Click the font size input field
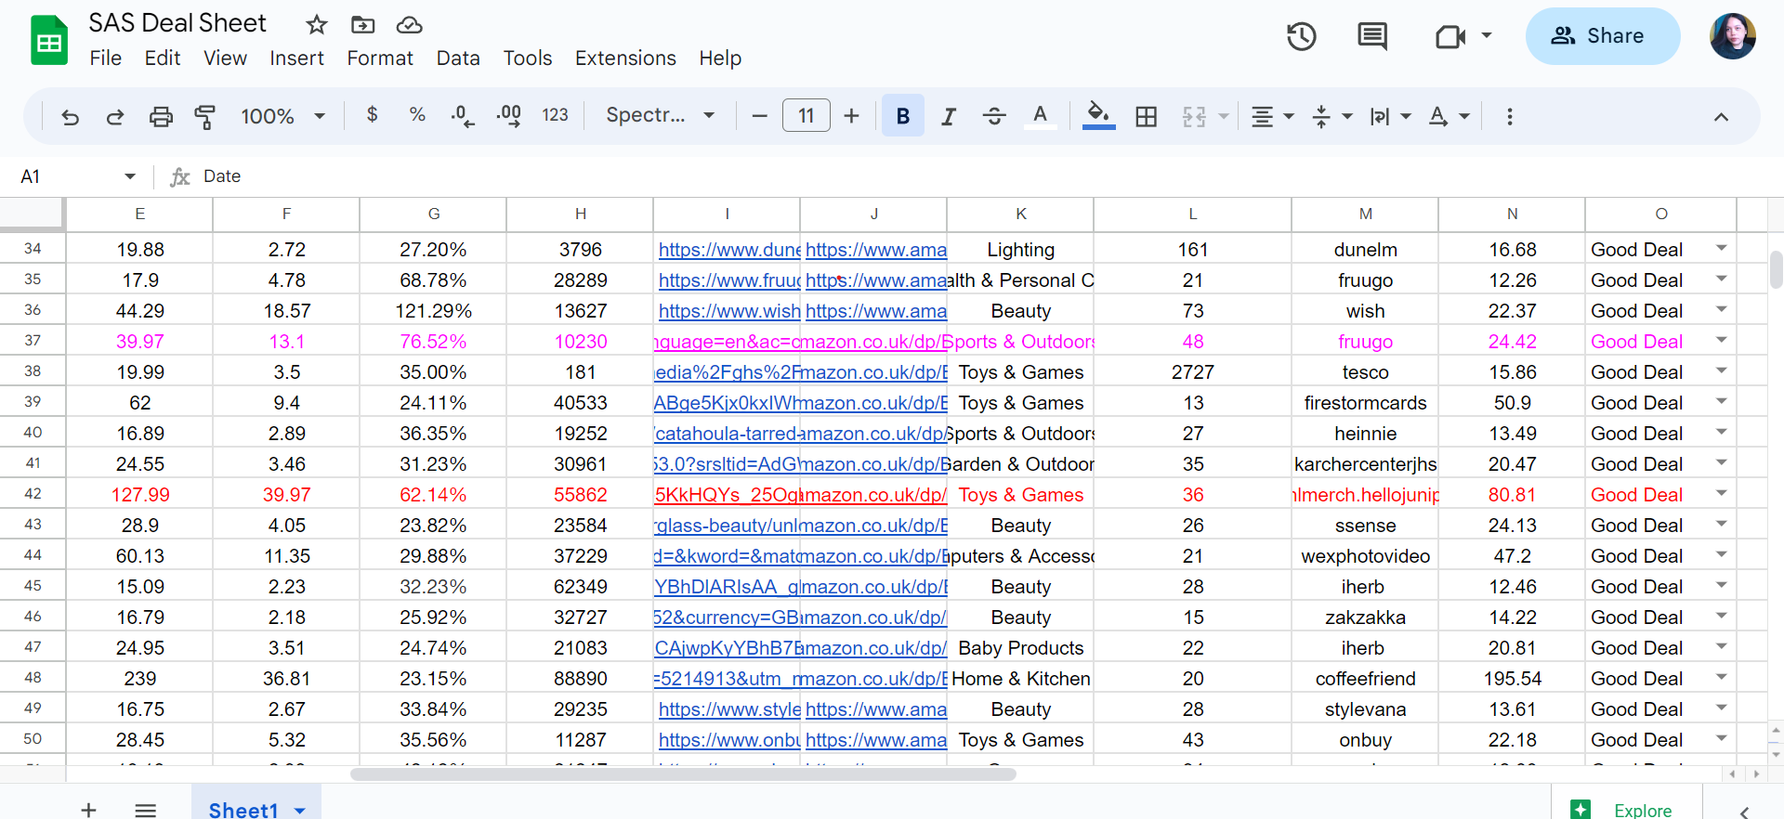The image size is (1784, 819). click(x=806, y=116)
